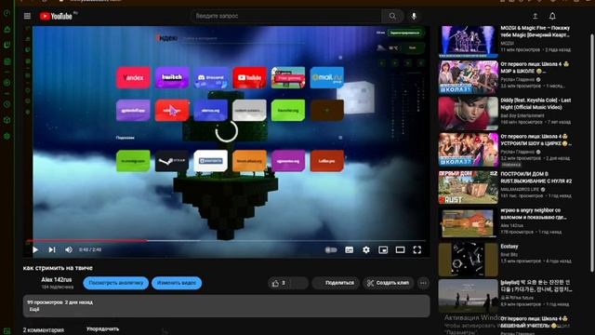Click the cube icon in browser sidebar
Viewport: 595px width, 335px height.
coord(7,120)
